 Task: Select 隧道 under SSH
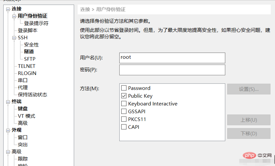point(29,52)
